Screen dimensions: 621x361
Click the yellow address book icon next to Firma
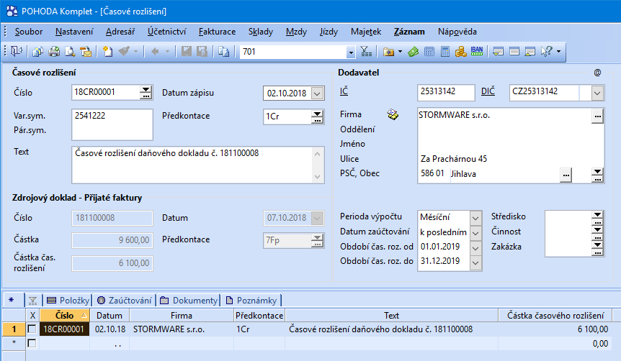tap(393, 114)
